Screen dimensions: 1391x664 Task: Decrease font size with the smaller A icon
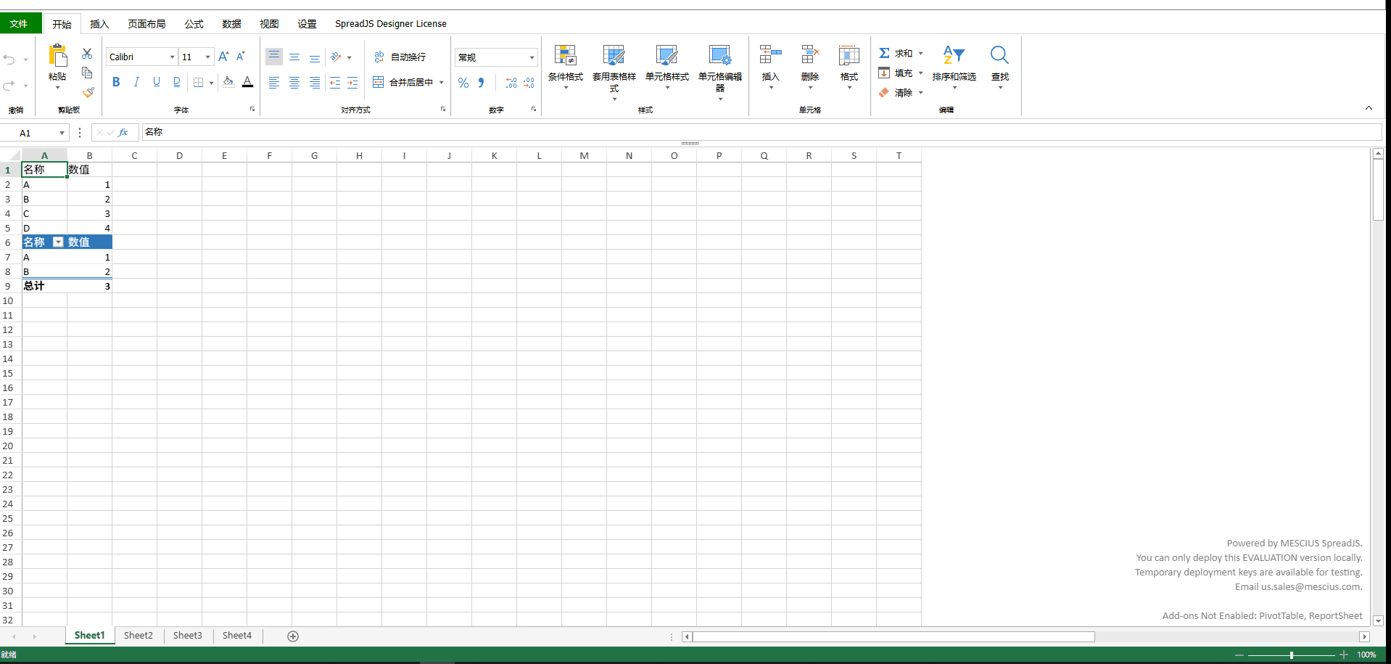coord(241,57)
